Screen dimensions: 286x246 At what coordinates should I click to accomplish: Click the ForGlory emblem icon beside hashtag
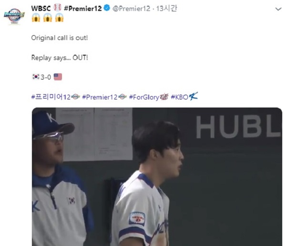pyautogui.click(x=164, y=97)
